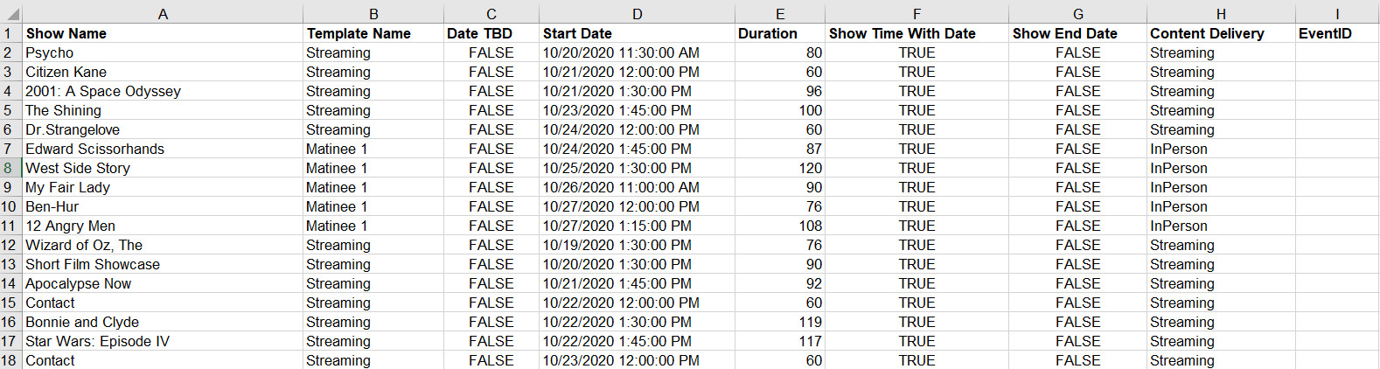
Task: Select the Bonnie and Clyde cell
Action: [163, 322]
